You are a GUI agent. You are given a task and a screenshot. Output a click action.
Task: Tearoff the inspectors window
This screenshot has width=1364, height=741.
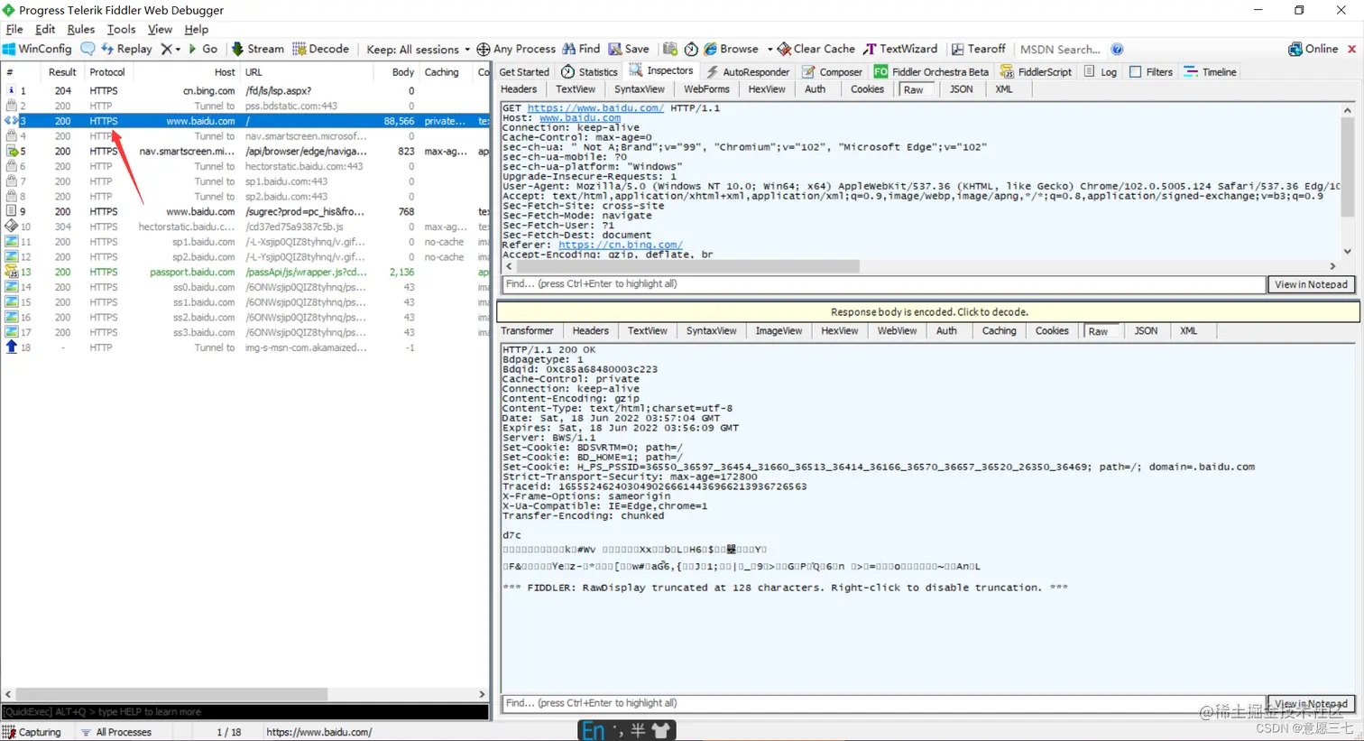pyautogui.click(x=979, y=49)
